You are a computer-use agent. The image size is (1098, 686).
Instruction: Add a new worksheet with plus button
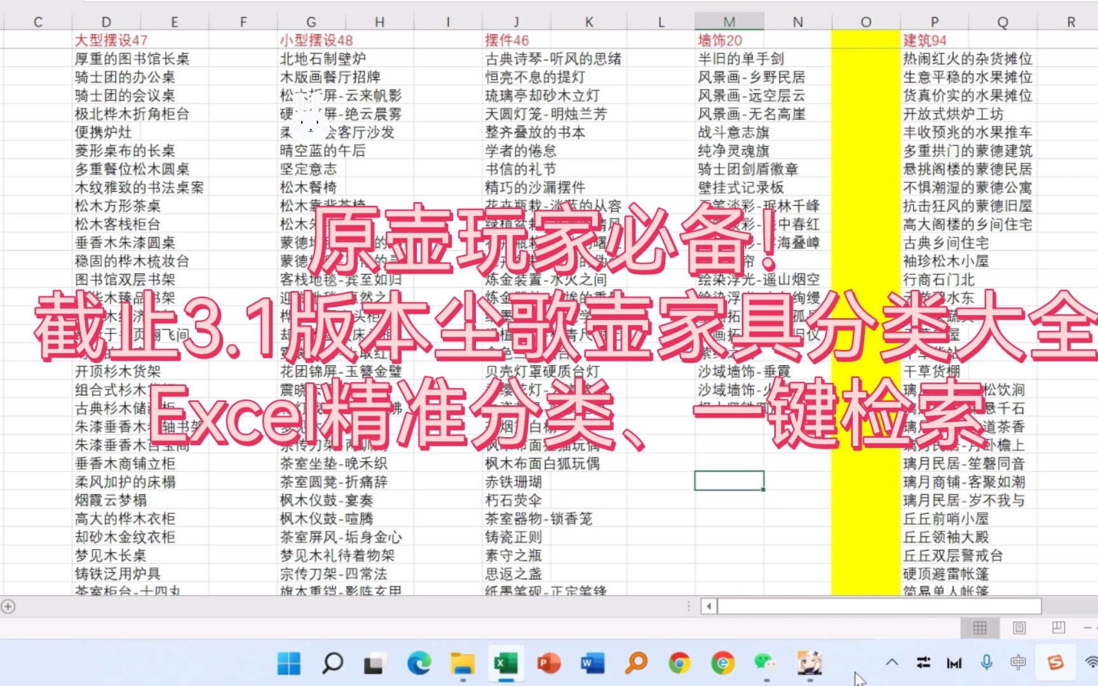(x=8, y=607)
